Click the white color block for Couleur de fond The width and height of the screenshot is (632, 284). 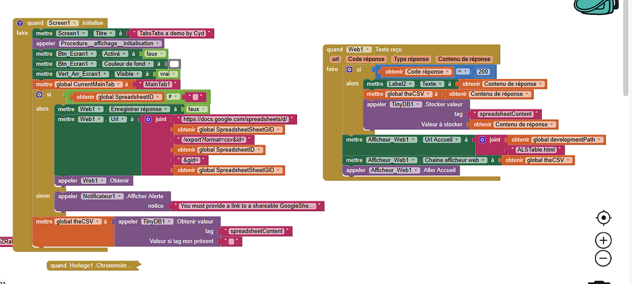[174, 64]
